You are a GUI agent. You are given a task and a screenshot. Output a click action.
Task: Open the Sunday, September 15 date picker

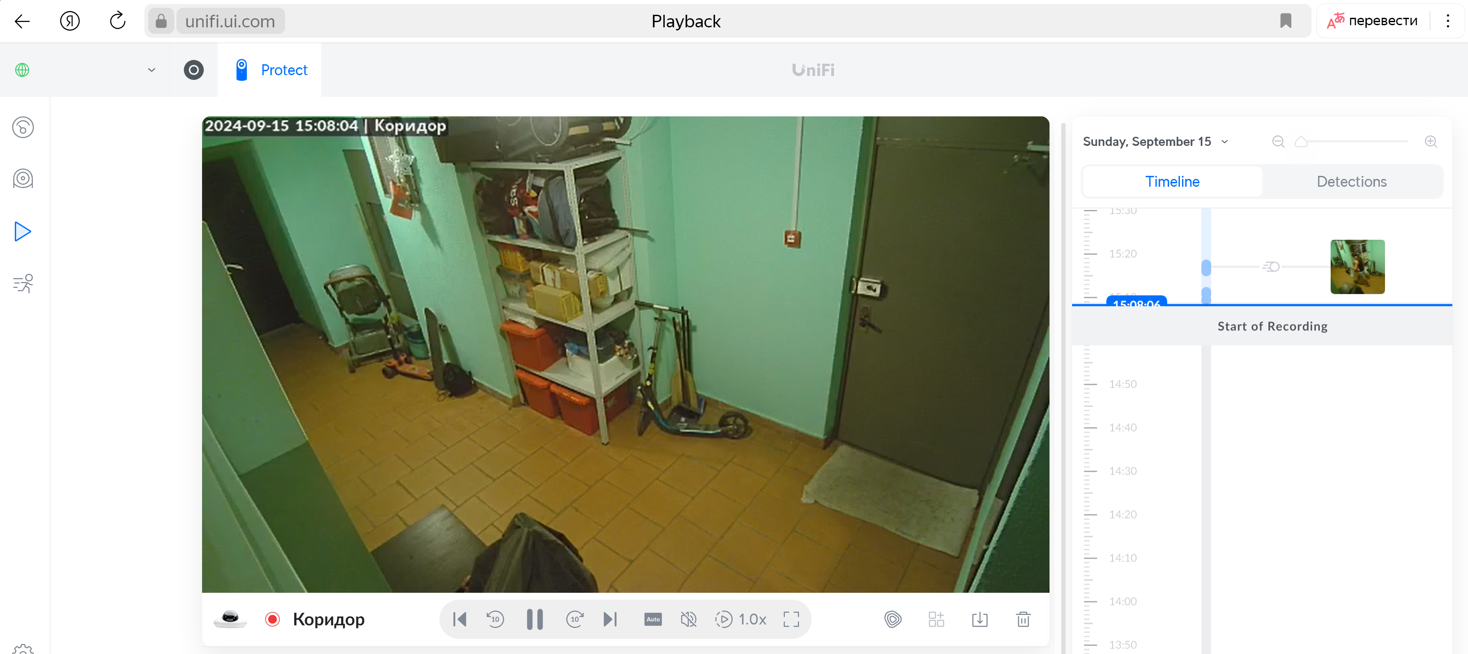1156,142
